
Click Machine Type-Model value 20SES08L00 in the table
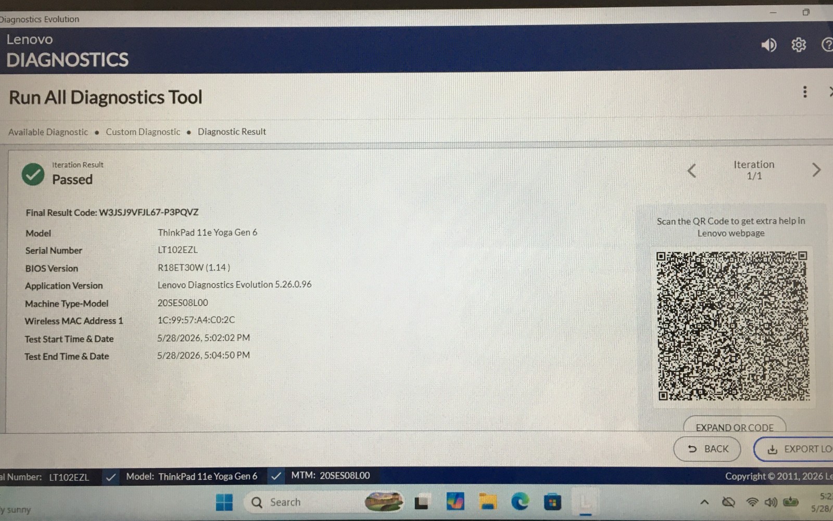(183, 303)
